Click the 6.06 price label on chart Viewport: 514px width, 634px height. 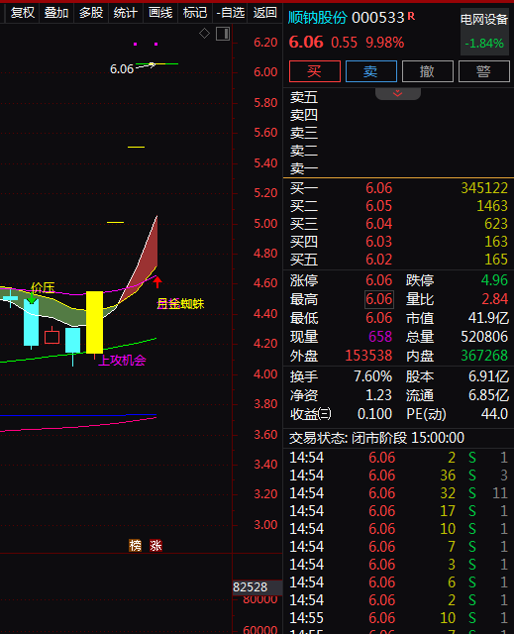tap(122, 69)
